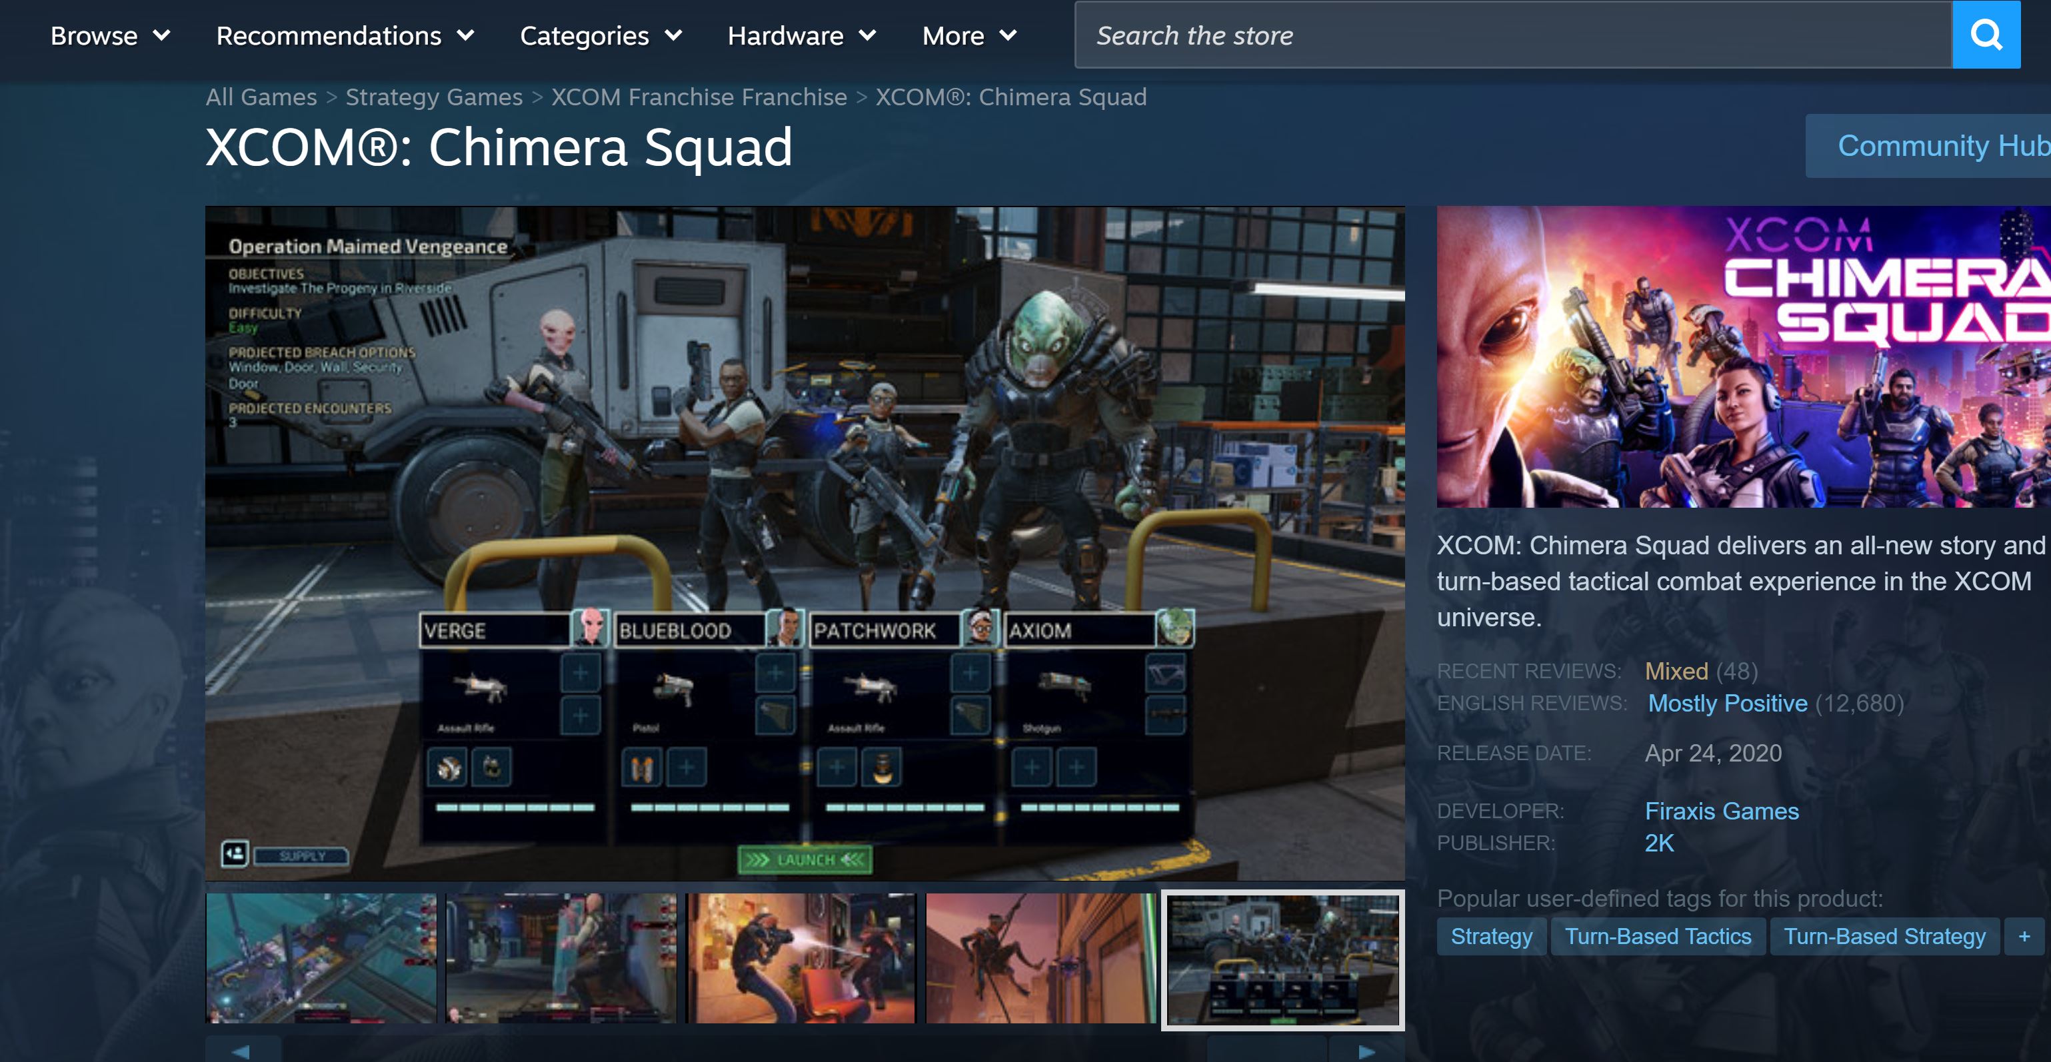This screenshot has width=2051, height=1062.
Task: Expand the Categories dropdown
Action: click(601, 36)
